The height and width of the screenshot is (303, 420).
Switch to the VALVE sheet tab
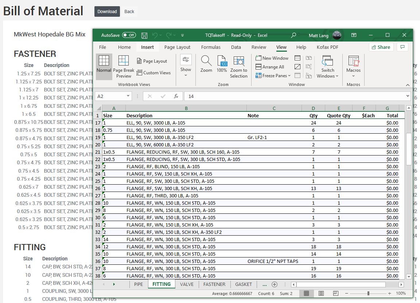point(187,284)
